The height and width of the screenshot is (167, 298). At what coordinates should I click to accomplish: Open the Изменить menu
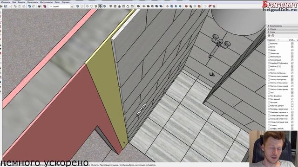6,2
